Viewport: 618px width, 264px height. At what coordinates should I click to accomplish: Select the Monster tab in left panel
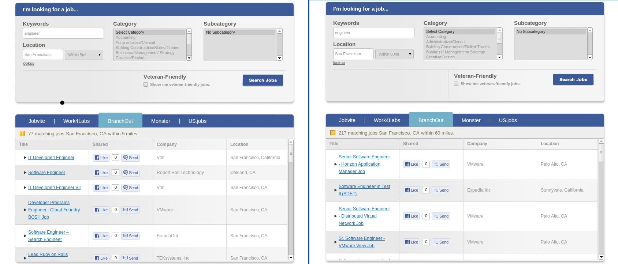(161, 121)
